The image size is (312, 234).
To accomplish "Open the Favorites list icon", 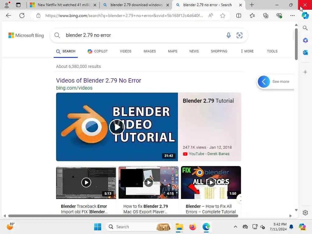I will [x=252, y=16].
